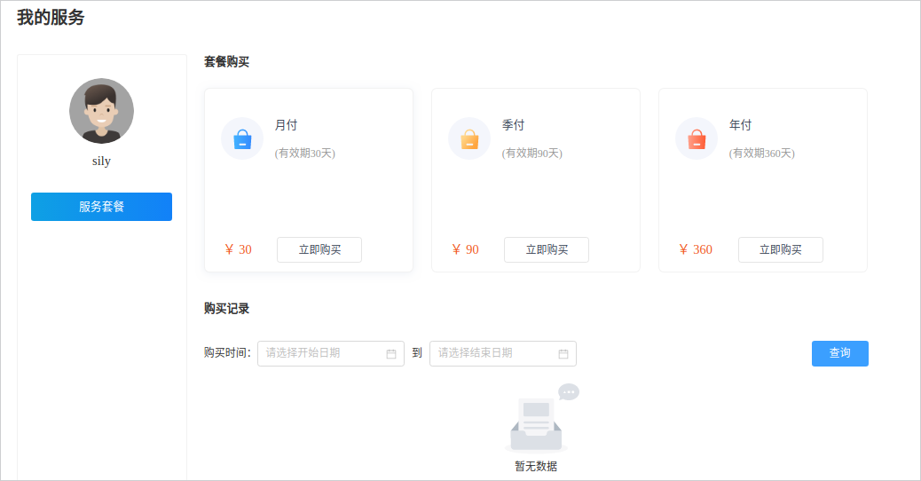Open the calendar icon in the start date field
The image size is (921, 481).
391,353
